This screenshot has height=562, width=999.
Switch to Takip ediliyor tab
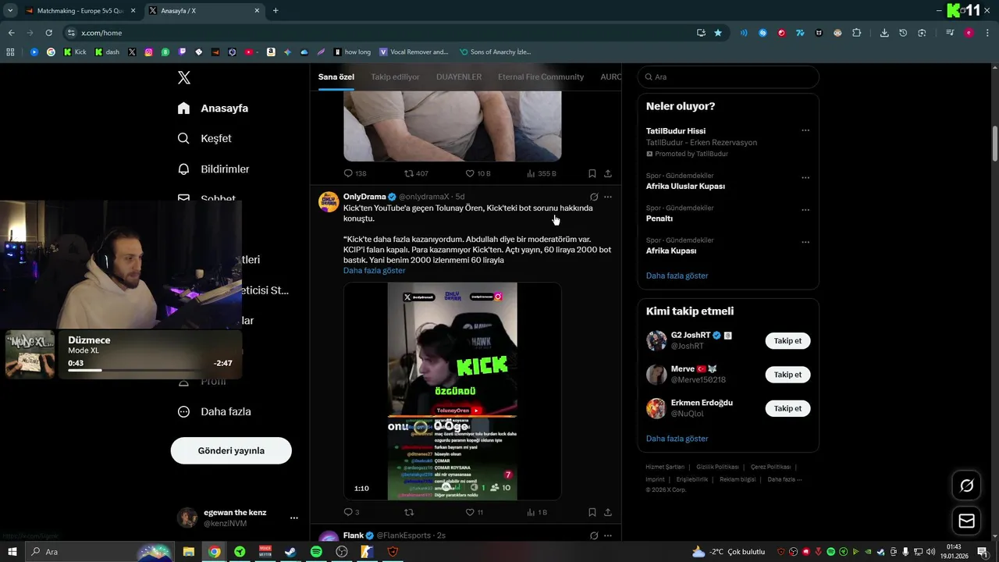coord(395,76)
